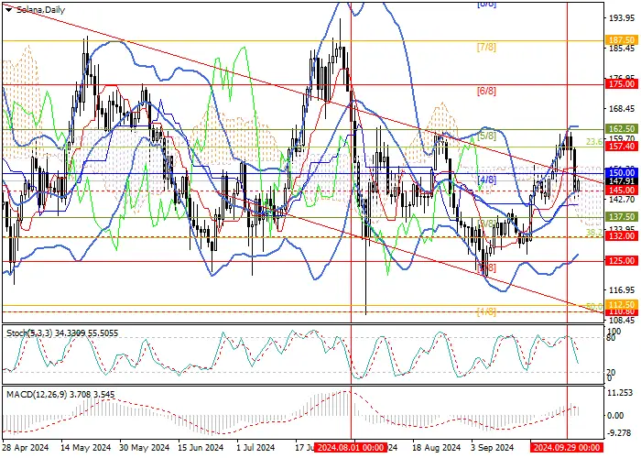Click the 2024.09.29 vertical line date marker
Viewport: 641px width, 458px height.
[567, 447]
